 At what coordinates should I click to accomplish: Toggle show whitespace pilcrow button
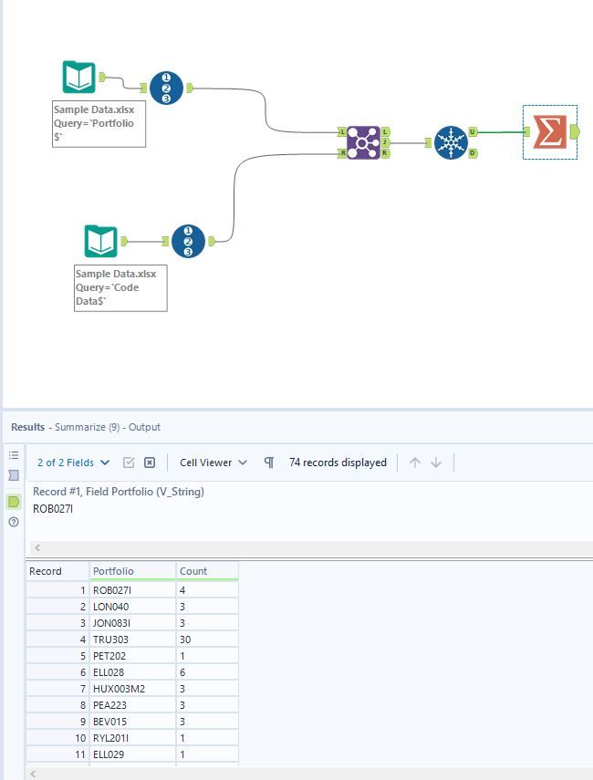pyautogui.click(x=268, y=463)
